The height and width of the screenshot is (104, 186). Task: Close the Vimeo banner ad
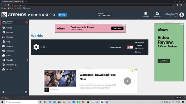tap(125, 25)
